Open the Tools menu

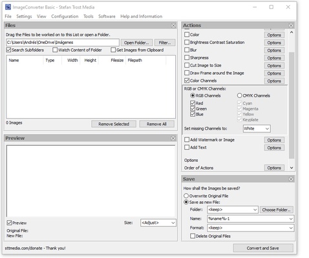(x=89, y=16)
